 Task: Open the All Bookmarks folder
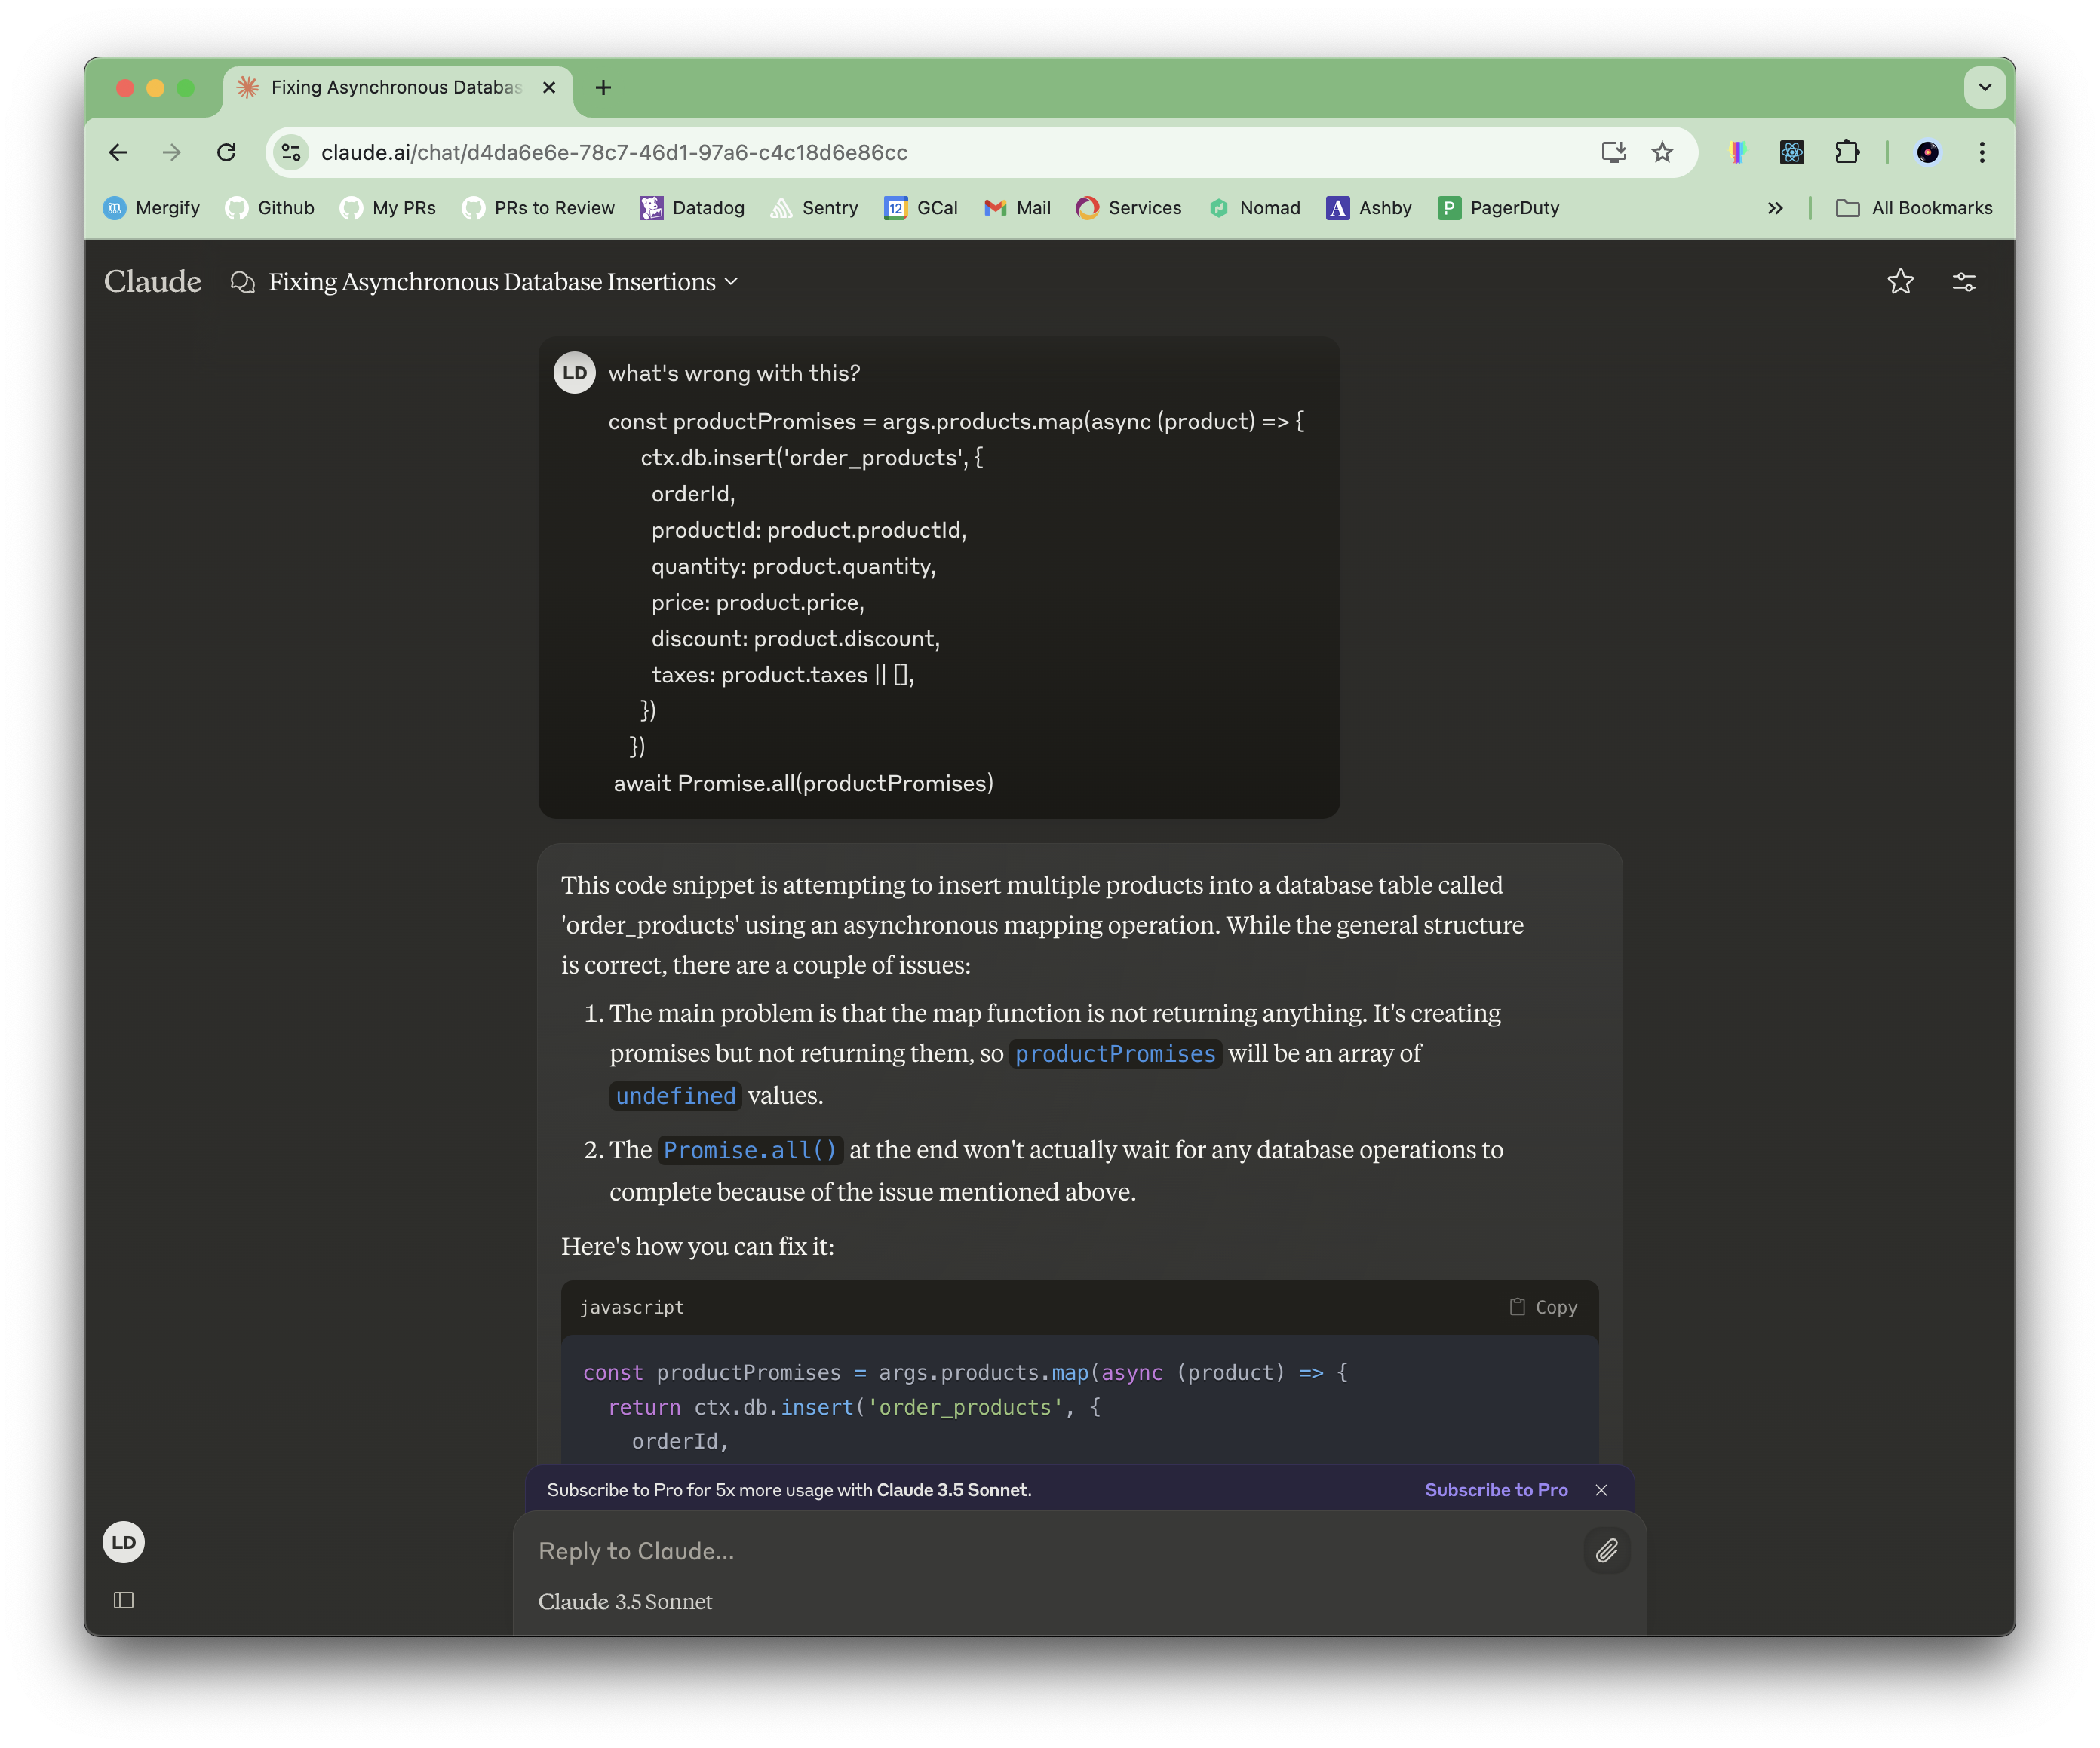tap(1914, 208)
